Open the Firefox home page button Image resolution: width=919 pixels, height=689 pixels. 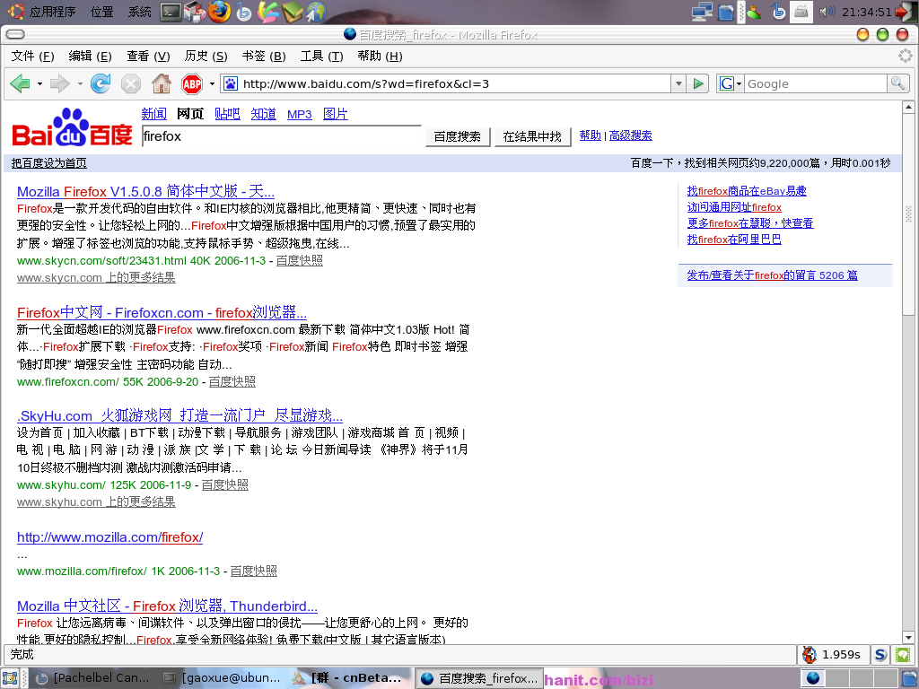(162, 83)
